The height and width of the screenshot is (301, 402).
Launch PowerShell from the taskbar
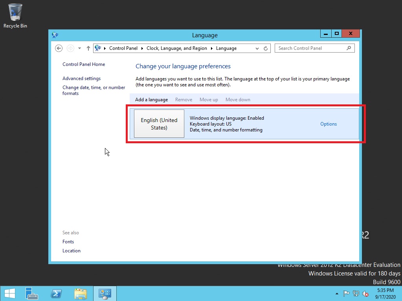click(56, 294)
